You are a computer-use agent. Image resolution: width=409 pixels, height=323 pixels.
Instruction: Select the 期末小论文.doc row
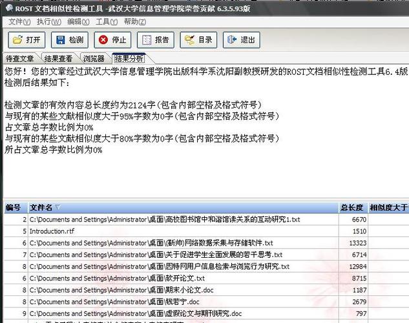tap(206, 290)
